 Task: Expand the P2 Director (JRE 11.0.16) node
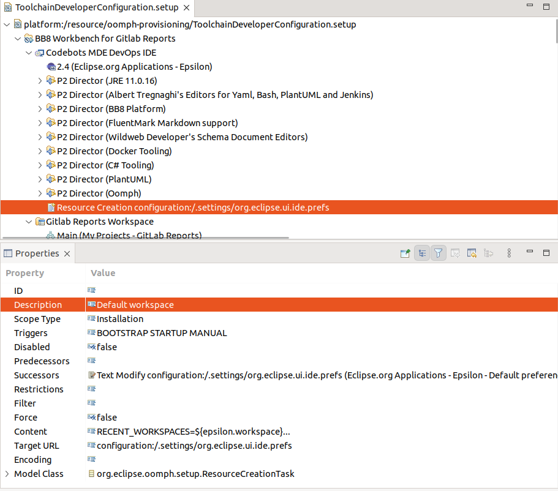[40, 81]
